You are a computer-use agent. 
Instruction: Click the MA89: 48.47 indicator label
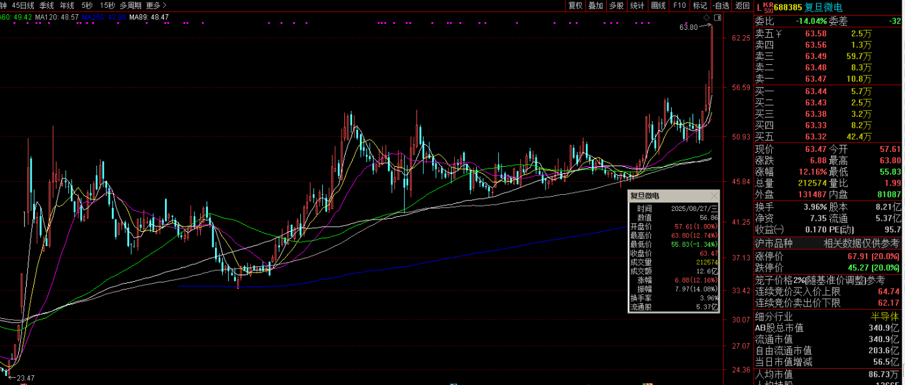tap(149, 17)
